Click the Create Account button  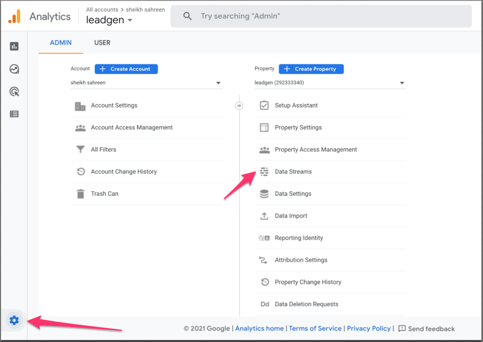click(x=126, y=69)
